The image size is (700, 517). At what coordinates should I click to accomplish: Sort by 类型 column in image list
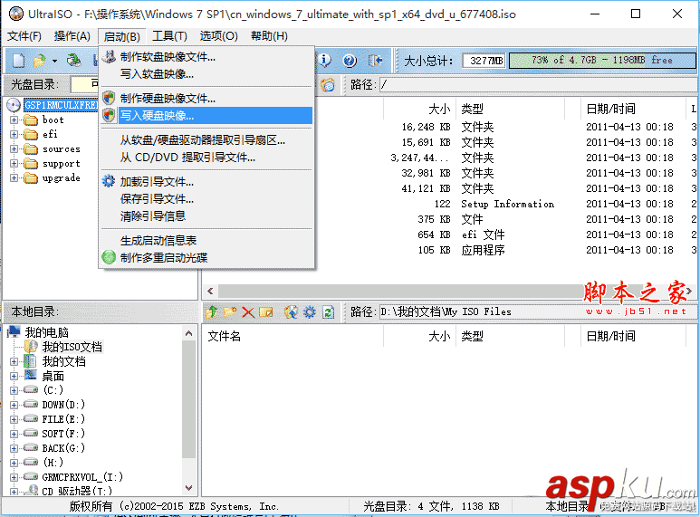[x=509, y=109]
